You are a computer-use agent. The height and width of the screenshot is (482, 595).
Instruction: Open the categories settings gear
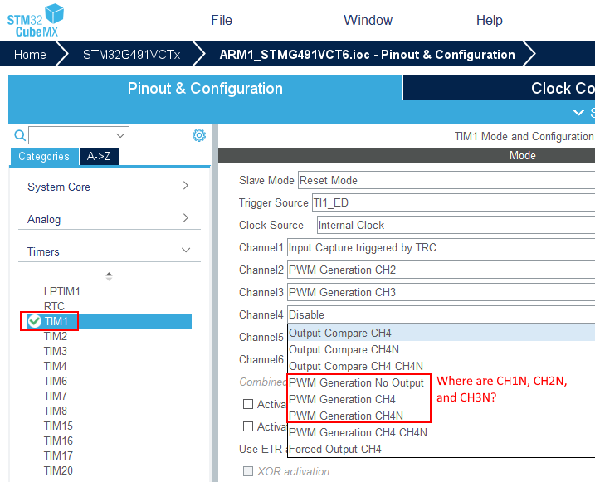tap(199, 135)
